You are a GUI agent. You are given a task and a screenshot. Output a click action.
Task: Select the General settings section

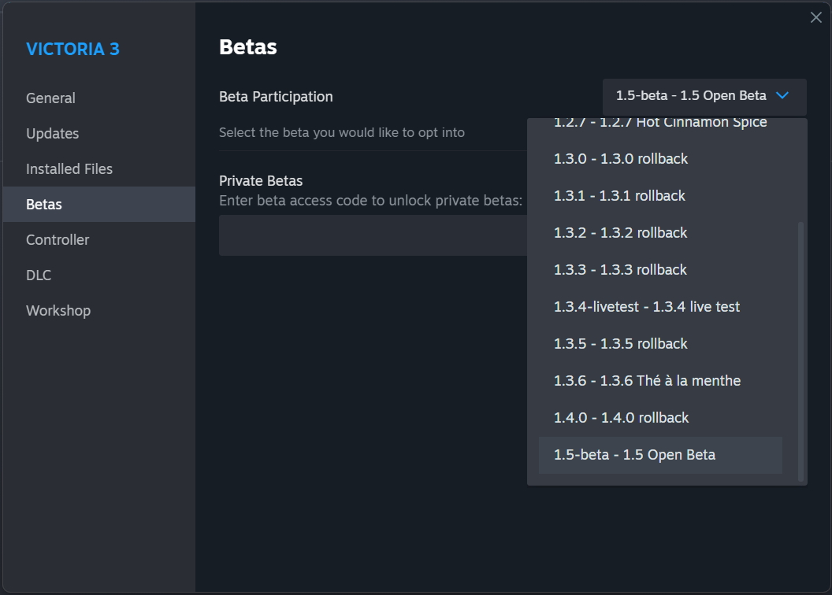pyautogui.click(x=50, y=98)
